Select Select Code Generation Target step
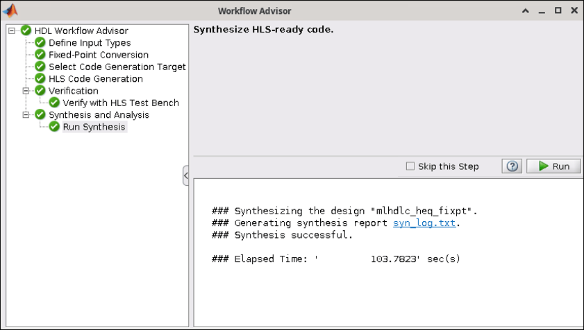584x330 pixels. point(117,67)
